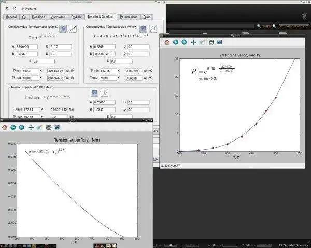The height and width of the screenshot is (248, 311).
Task: Open data table for liquid thermal conductivity
Action: pyautogui.click(x=143, y=29)
